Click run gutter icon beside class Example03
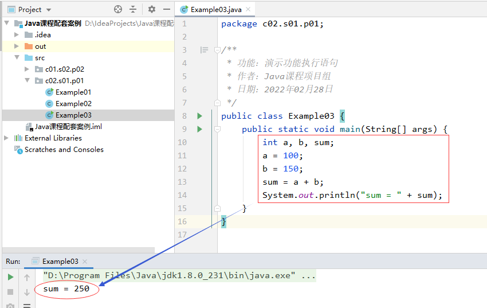This screenshot has height=308, width=487. click(200, 116)
